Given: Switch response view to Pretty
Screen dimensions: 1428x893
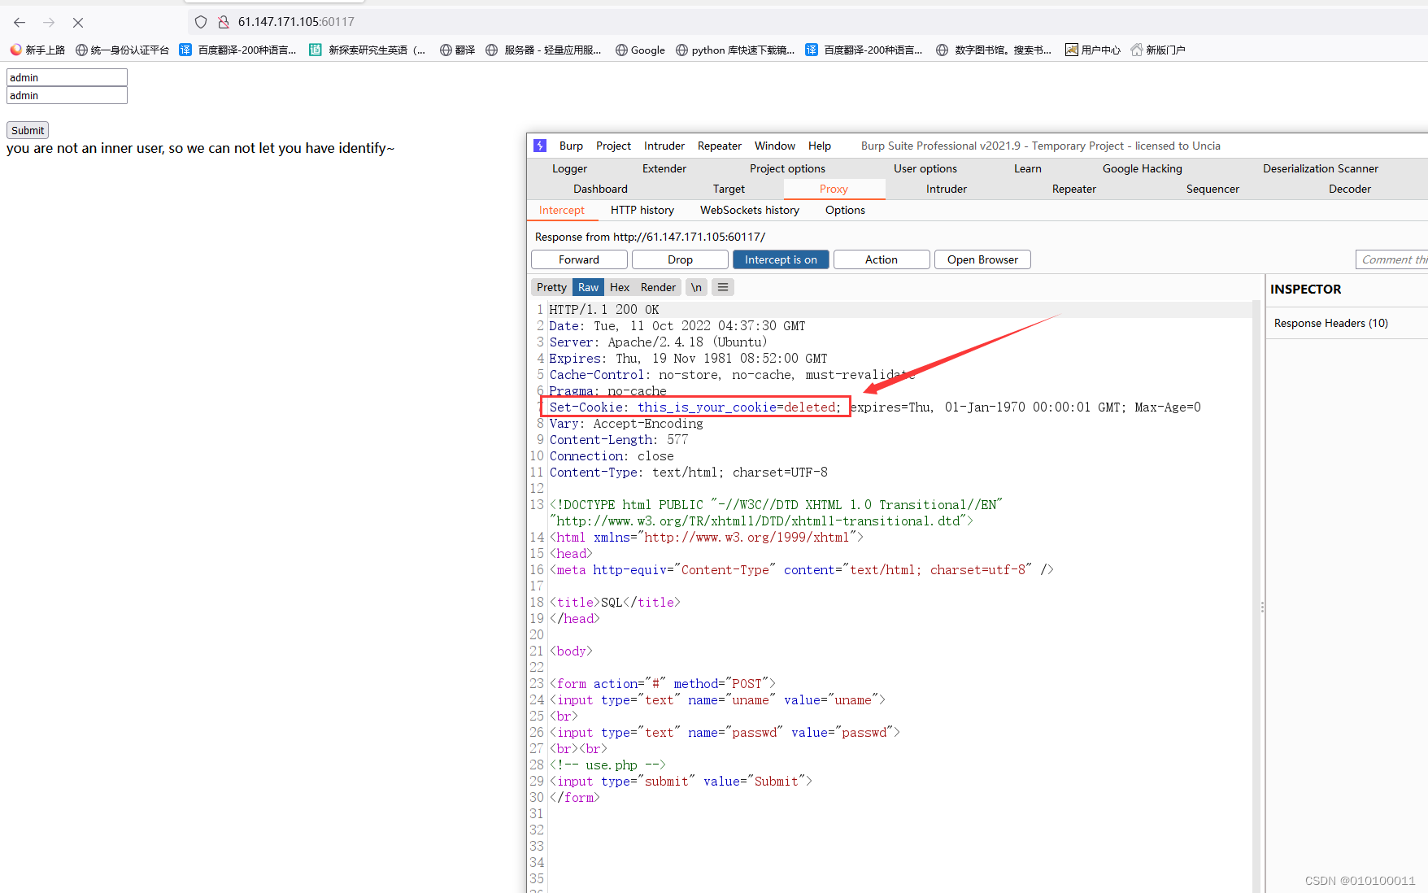Looking at the screenshot, I should click(551, 287).
